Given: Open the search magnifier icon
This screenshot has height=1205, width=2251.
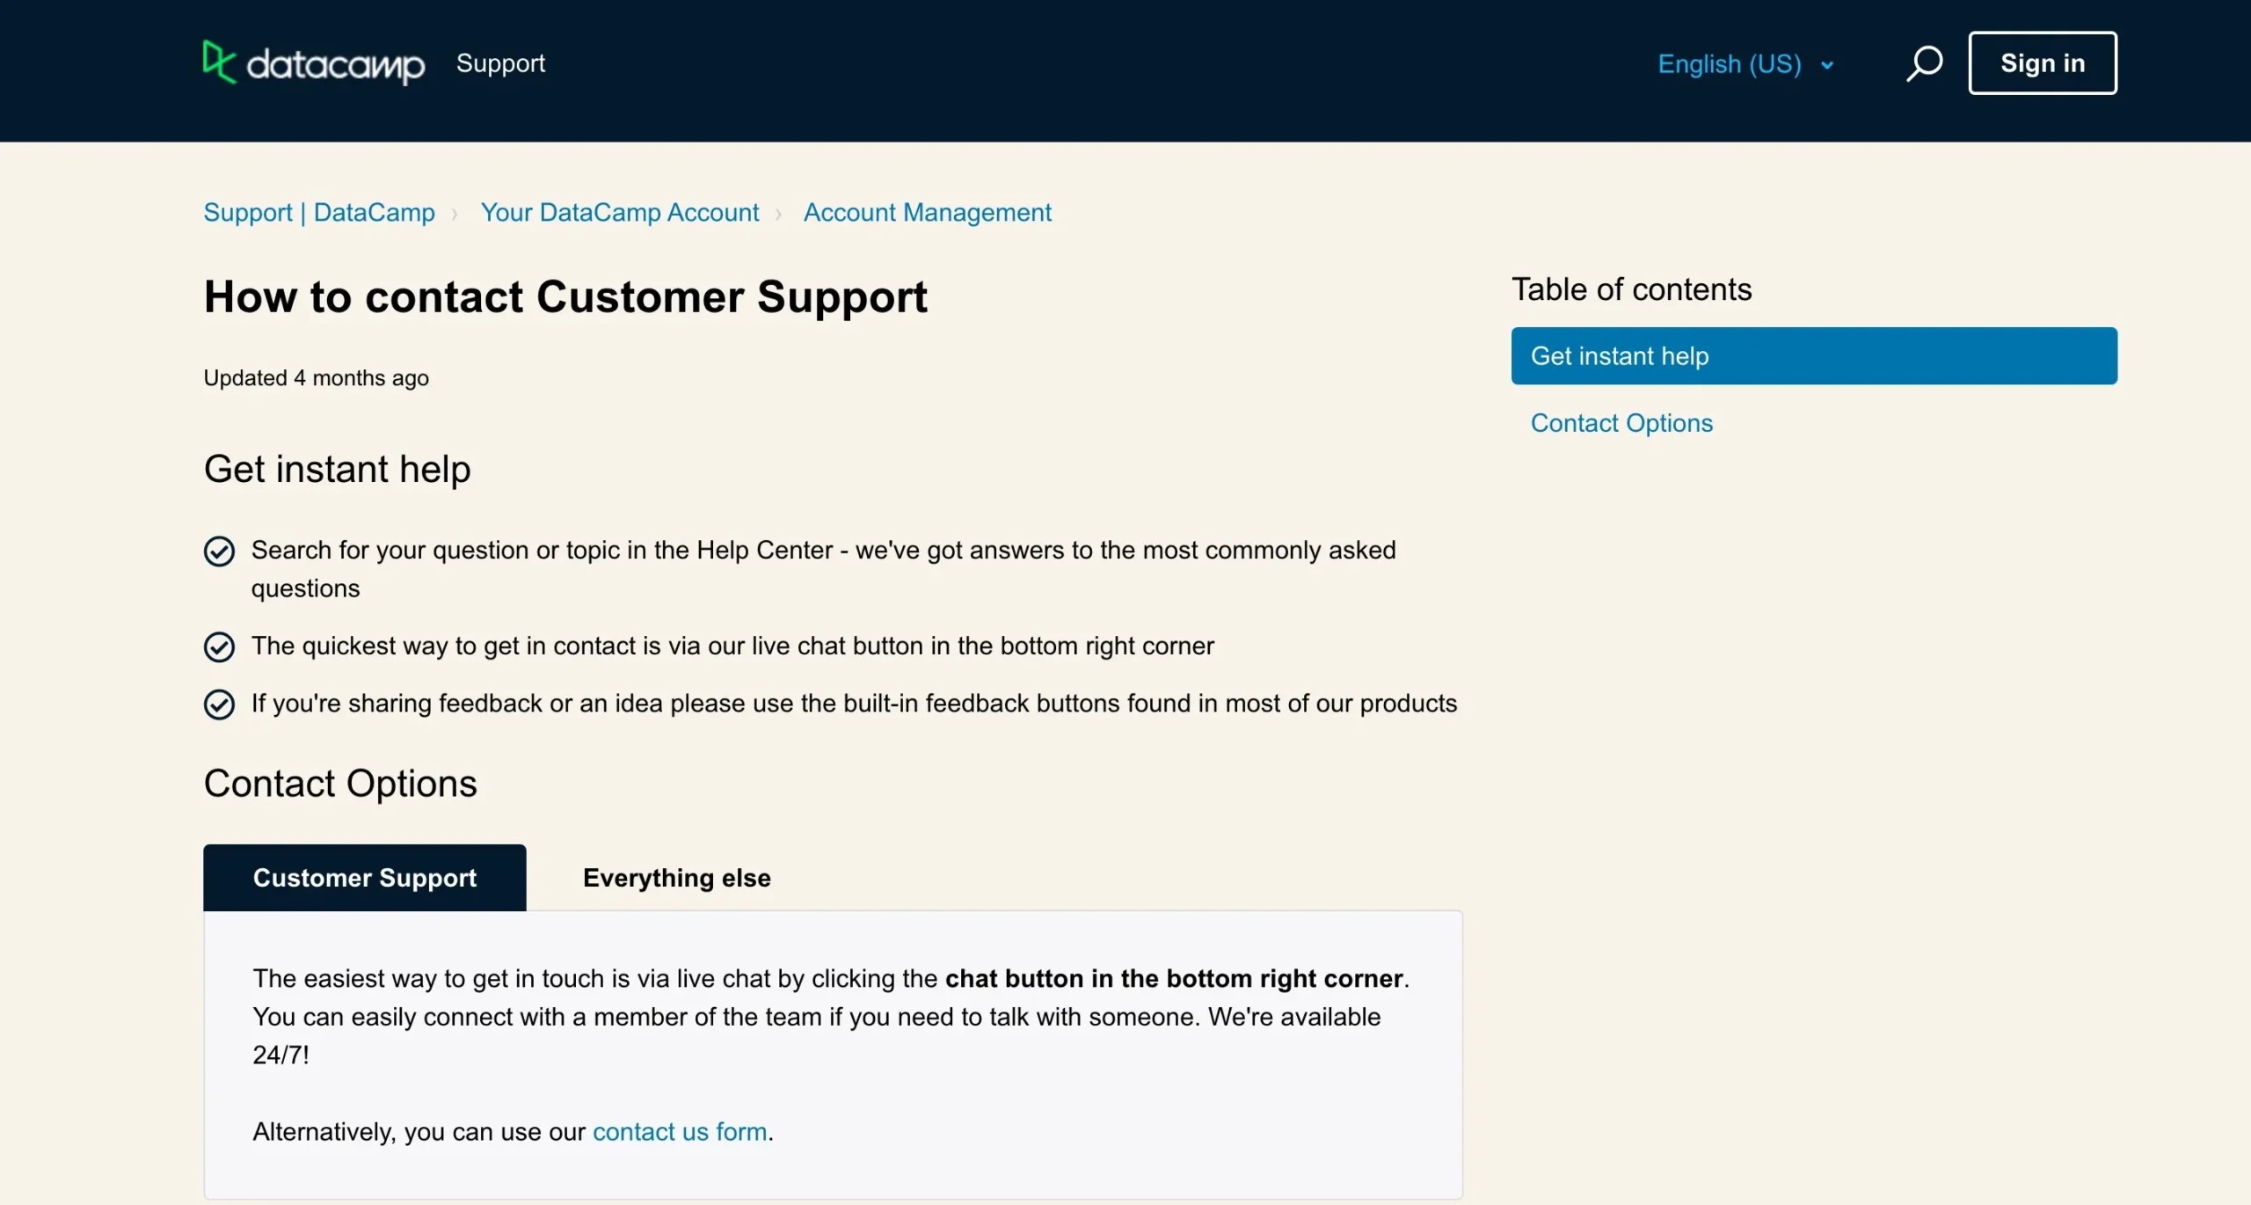Looking at the screenshot, I should 1924,63.
